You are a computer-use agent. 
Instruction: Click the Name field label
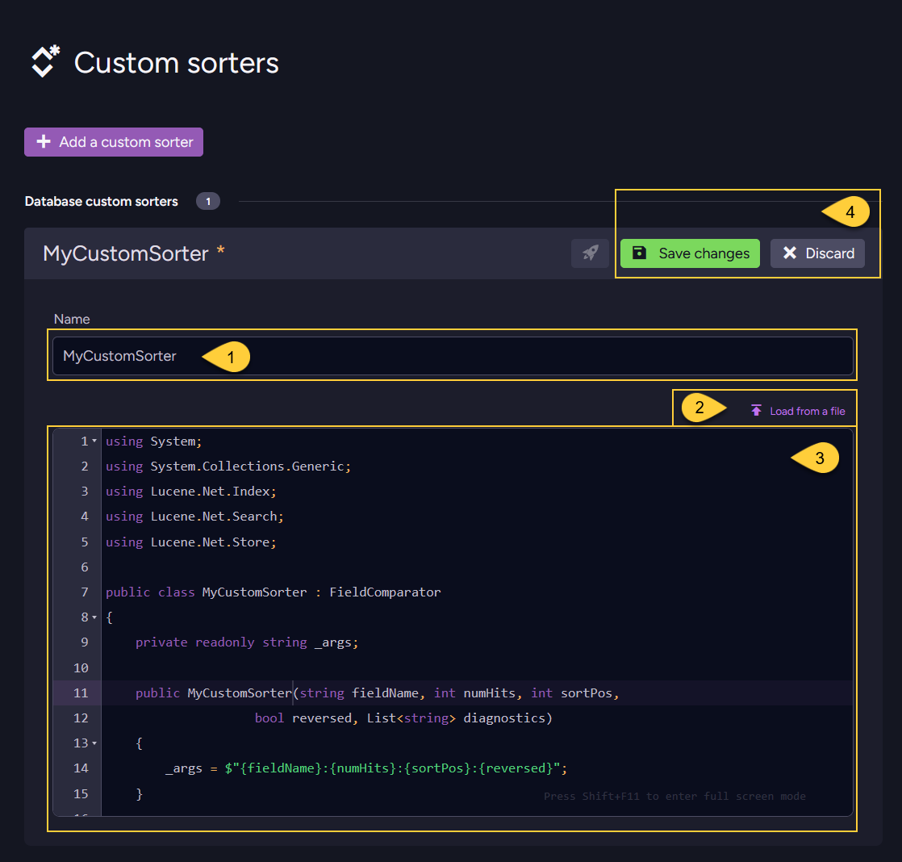click(72, 320)
